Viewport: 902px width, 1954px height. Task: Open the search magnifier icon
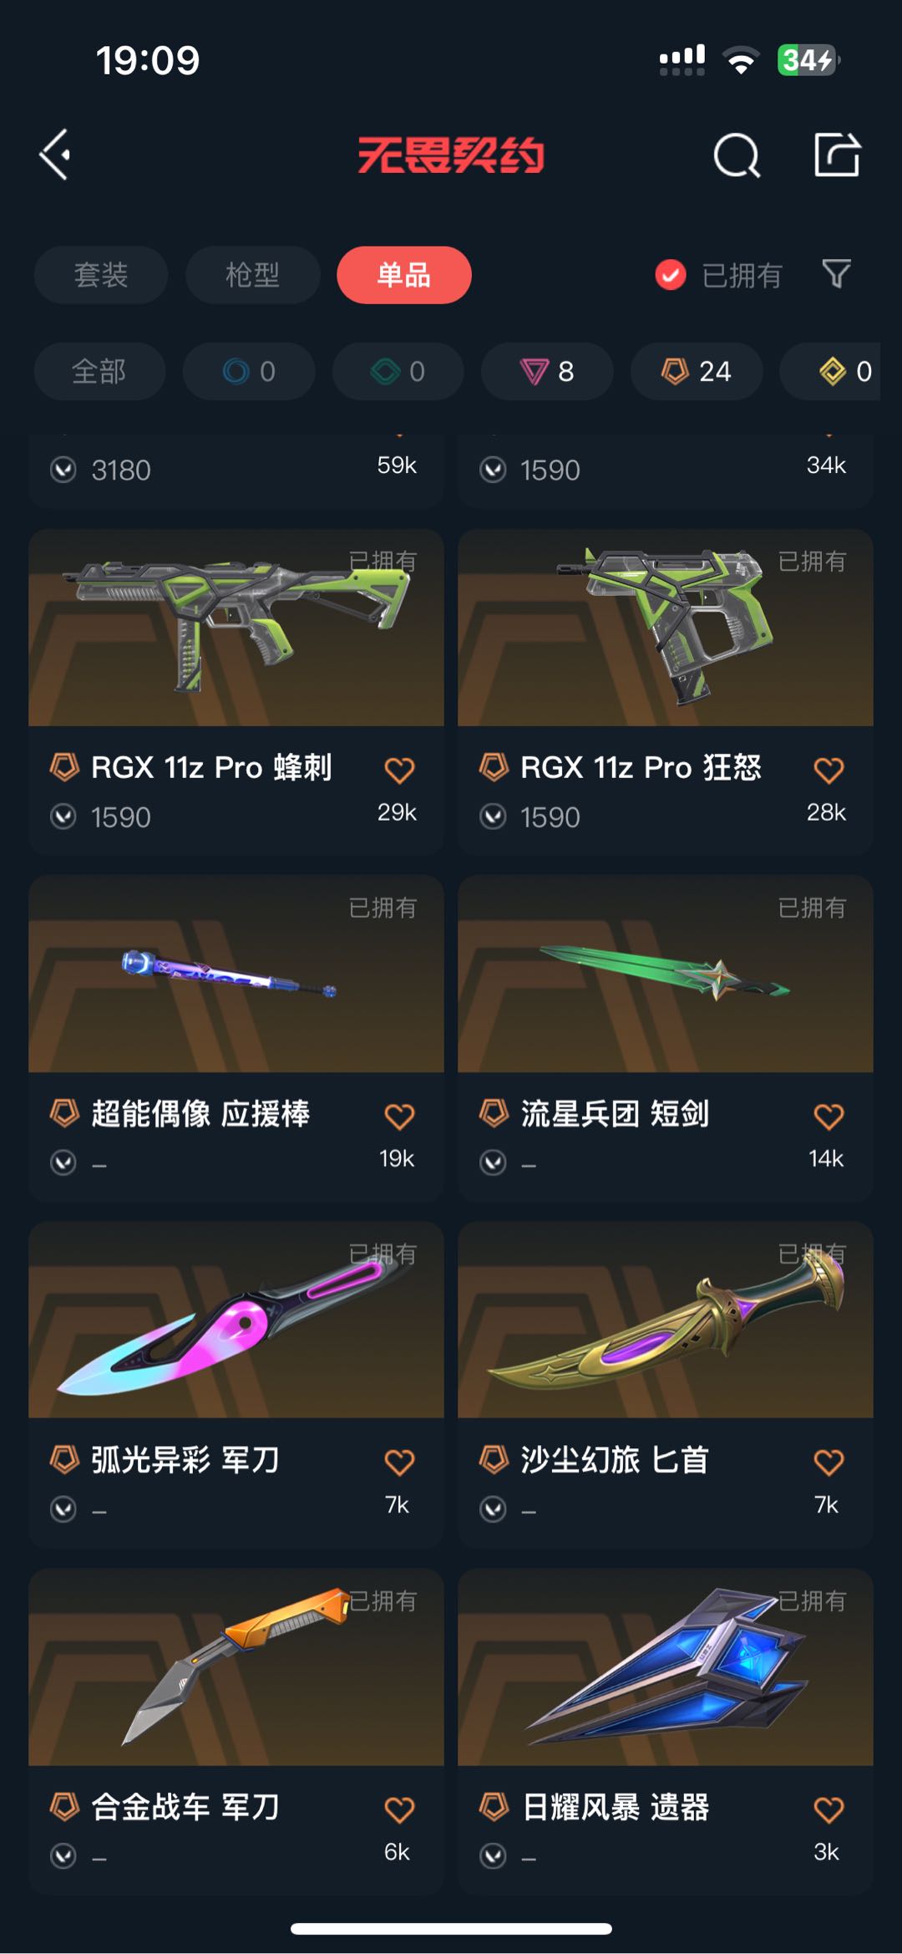click(x=737, y=155)
